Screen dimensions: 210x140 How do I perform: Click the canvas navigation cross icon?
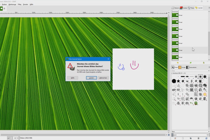[169, 135]
